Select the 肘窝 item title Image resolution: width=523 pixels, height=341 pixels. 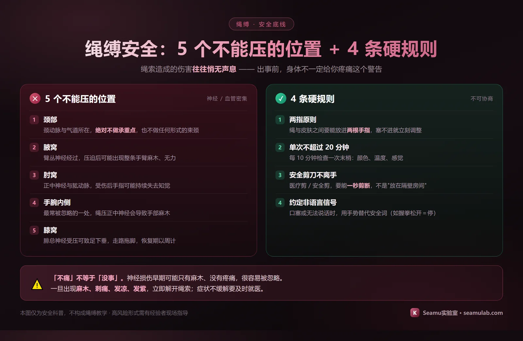[50, 175]
